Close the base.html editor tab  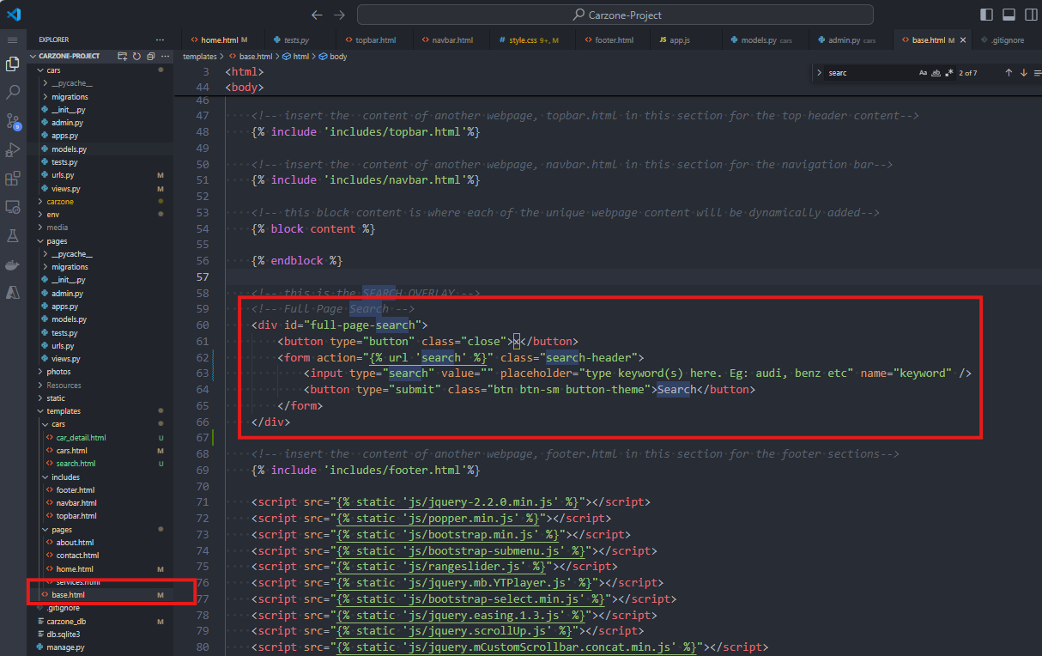[x=963, y=40]
